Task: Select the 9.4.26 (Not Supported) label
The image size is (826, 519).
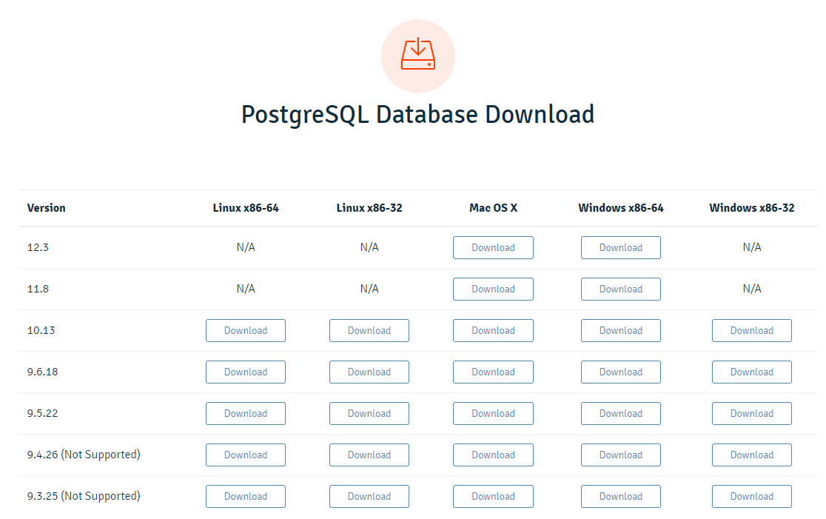Action: pyautogui.click(x=84, y=454)
